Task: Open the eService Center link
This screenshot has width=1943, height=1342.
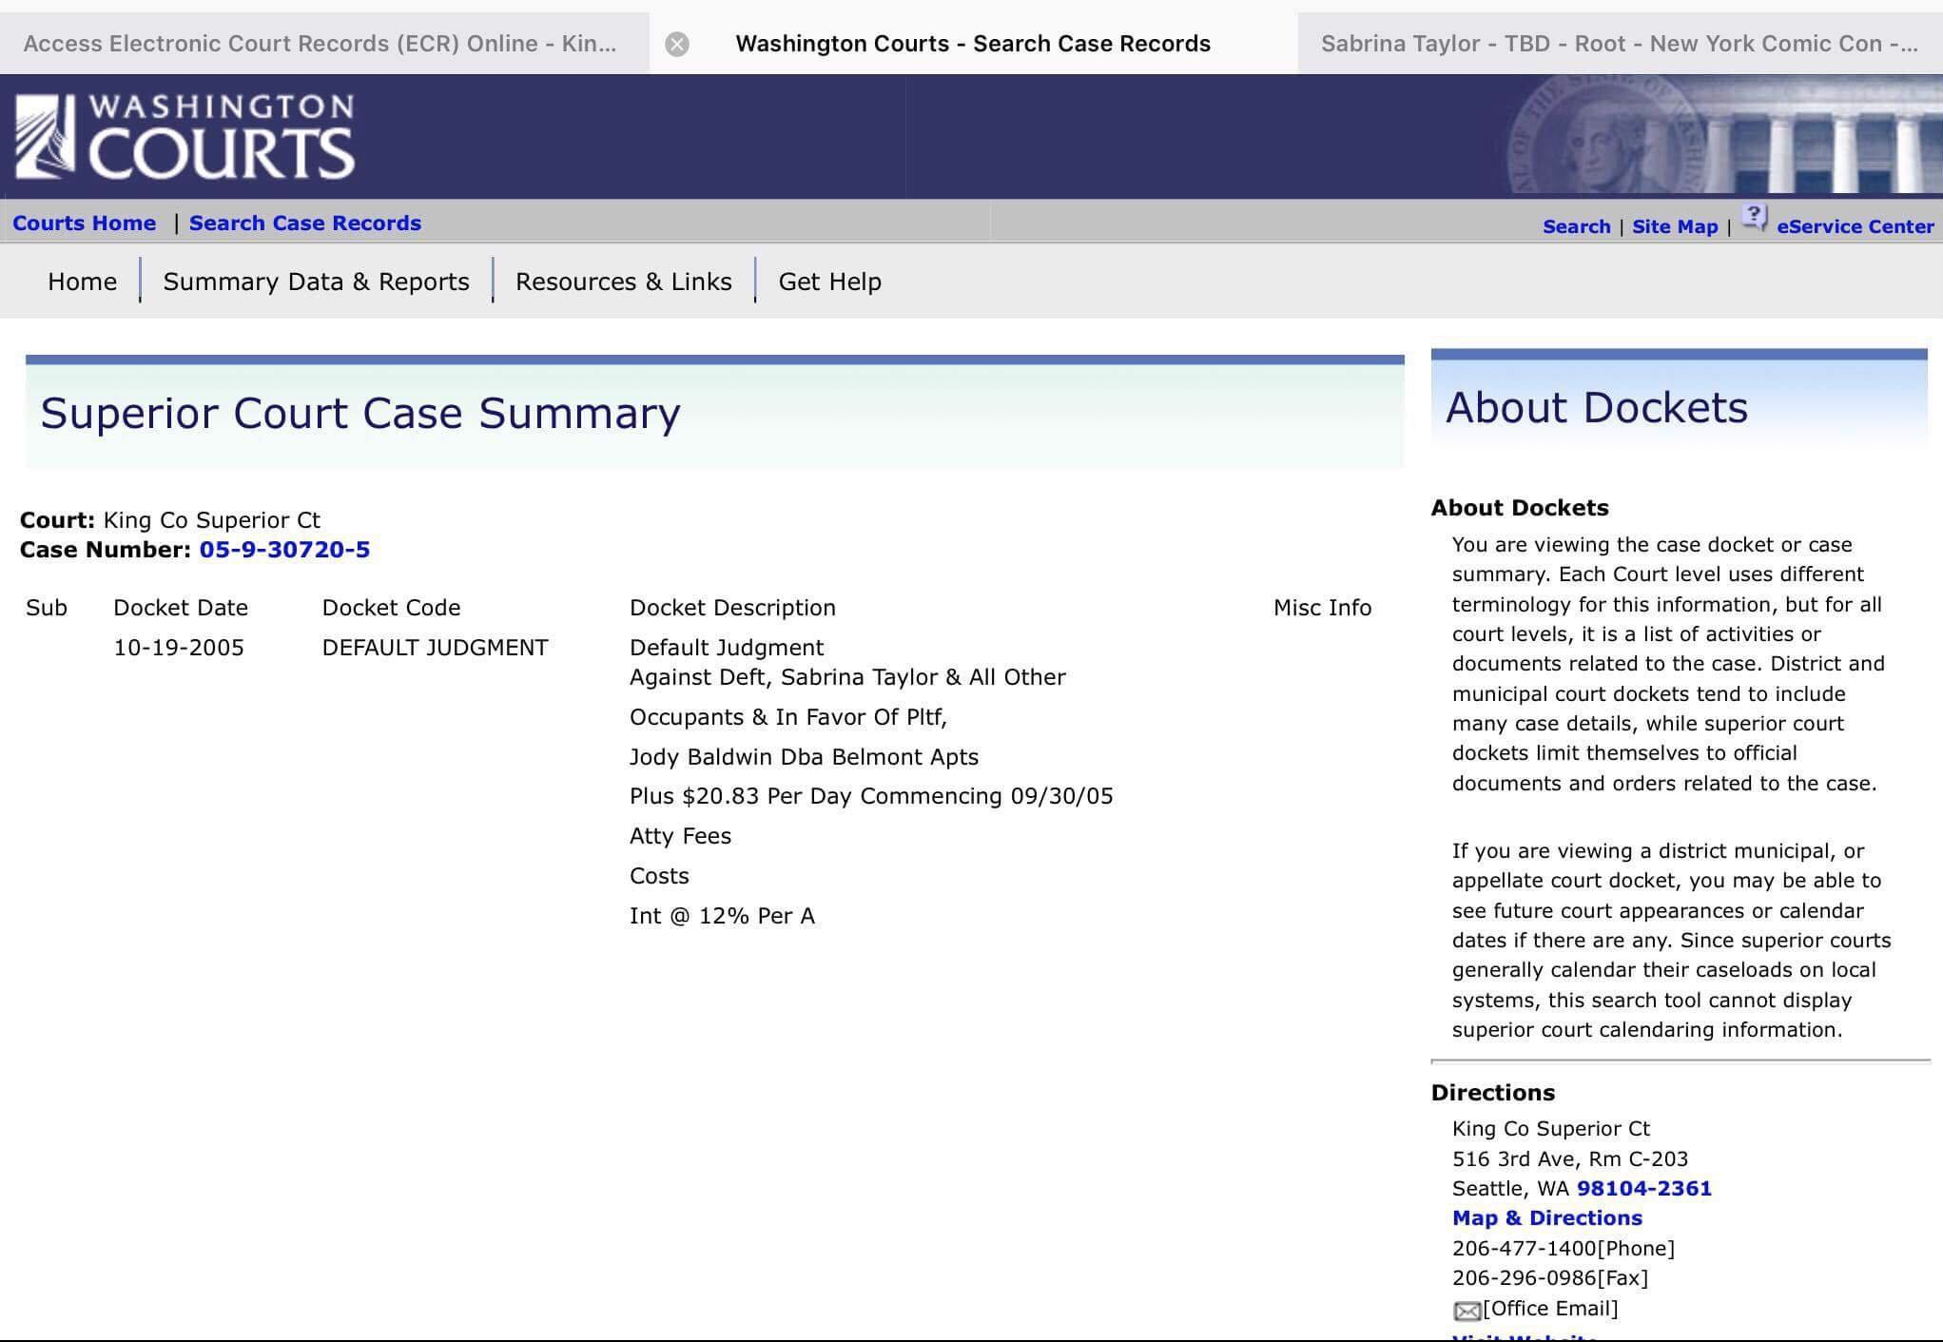Action: [x=1855, y=226]
